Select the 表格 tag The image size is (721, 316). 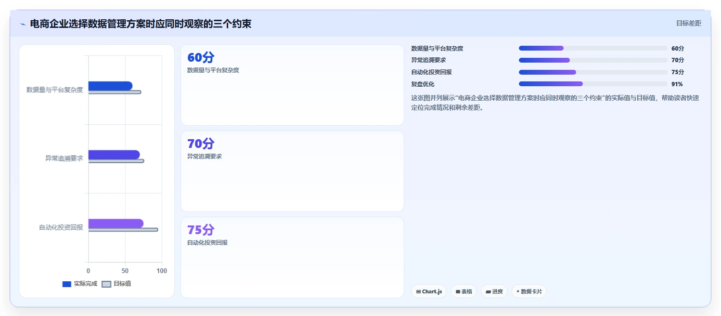[463, 291]
